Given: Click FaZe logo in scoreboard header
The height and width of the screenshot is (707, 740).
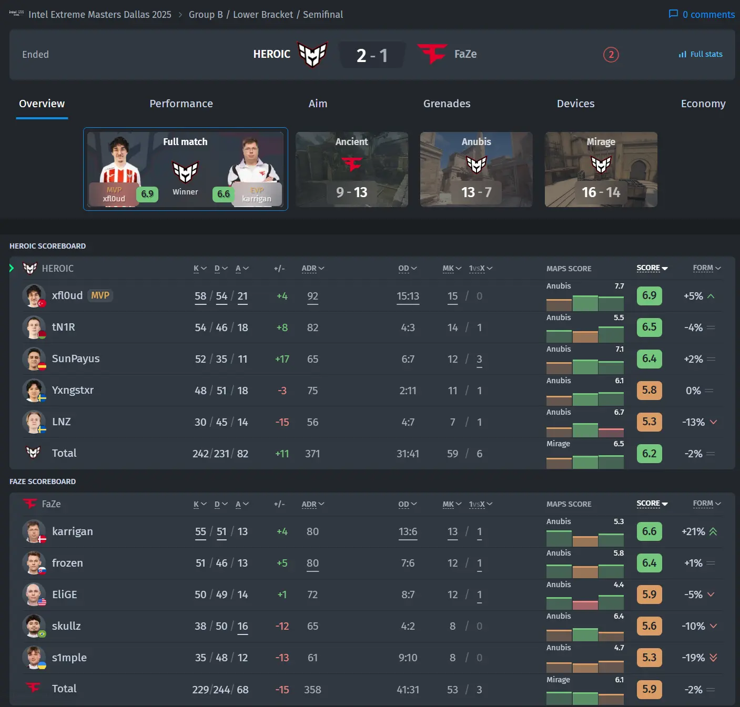Looking at the screenshot, I should [x=30, y=504].
